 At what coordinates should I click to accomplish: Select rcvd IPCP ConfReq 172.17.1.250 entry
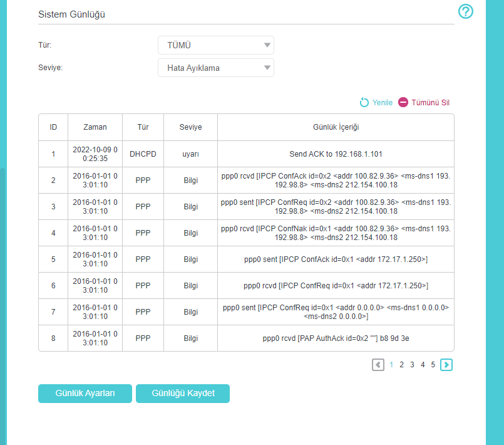[x=336, y=286]
